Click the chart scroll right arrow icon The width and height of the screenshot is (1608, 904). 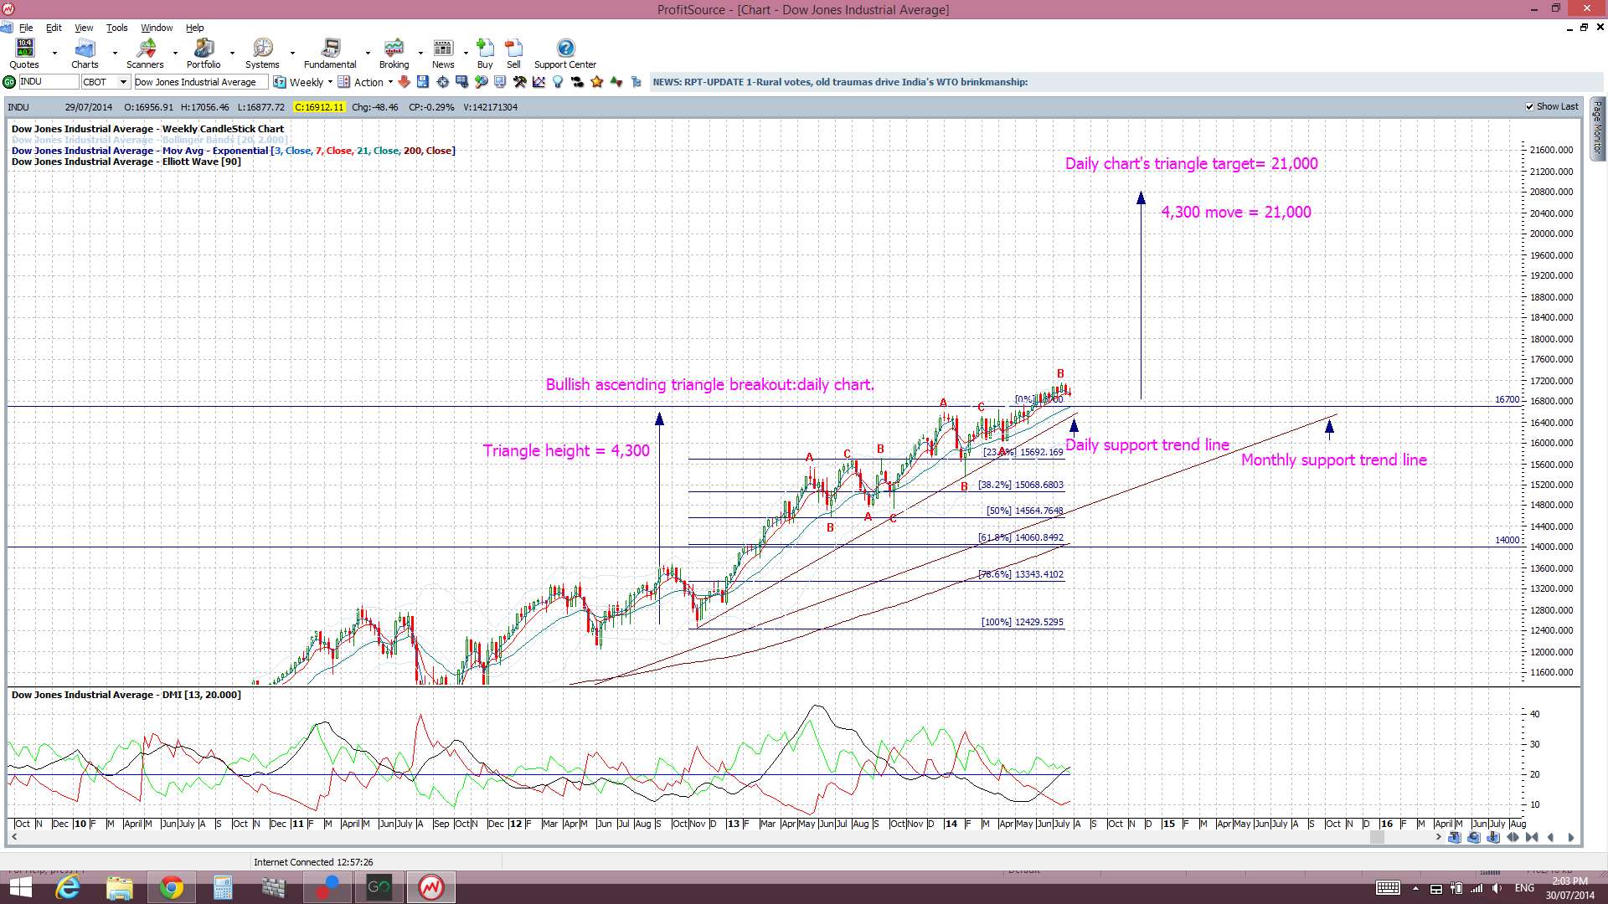click(x=1570, y=837)
